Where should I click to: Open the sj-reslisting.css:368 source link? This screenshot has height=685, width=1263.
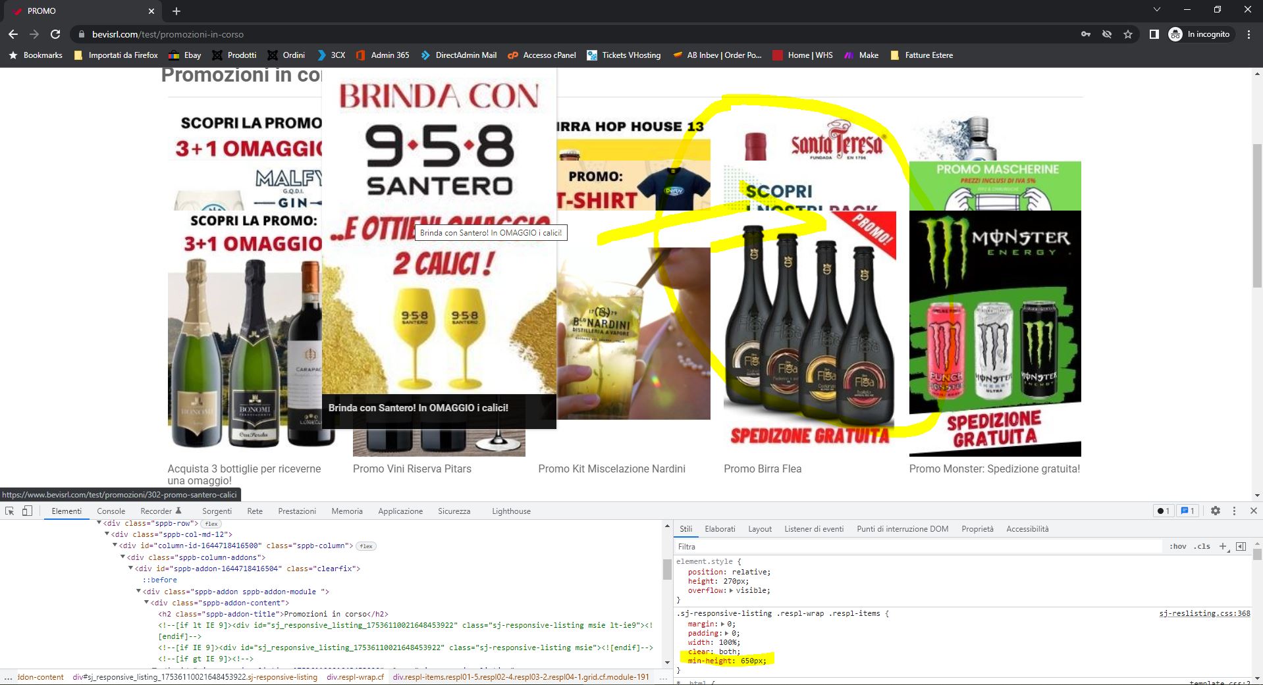pos(1204,613)
